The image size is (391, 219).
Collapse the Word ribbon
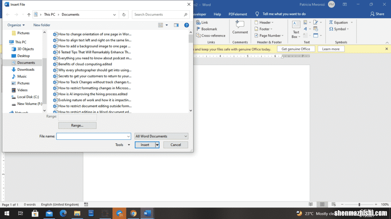[x=387, y=43]
